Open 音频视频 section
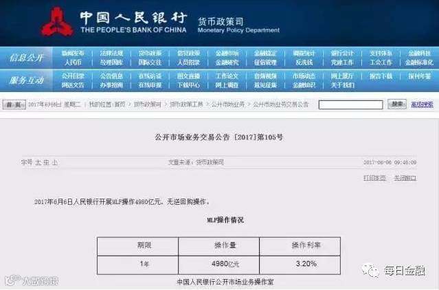Screen dimensions: 439x290 coord(265,76)
